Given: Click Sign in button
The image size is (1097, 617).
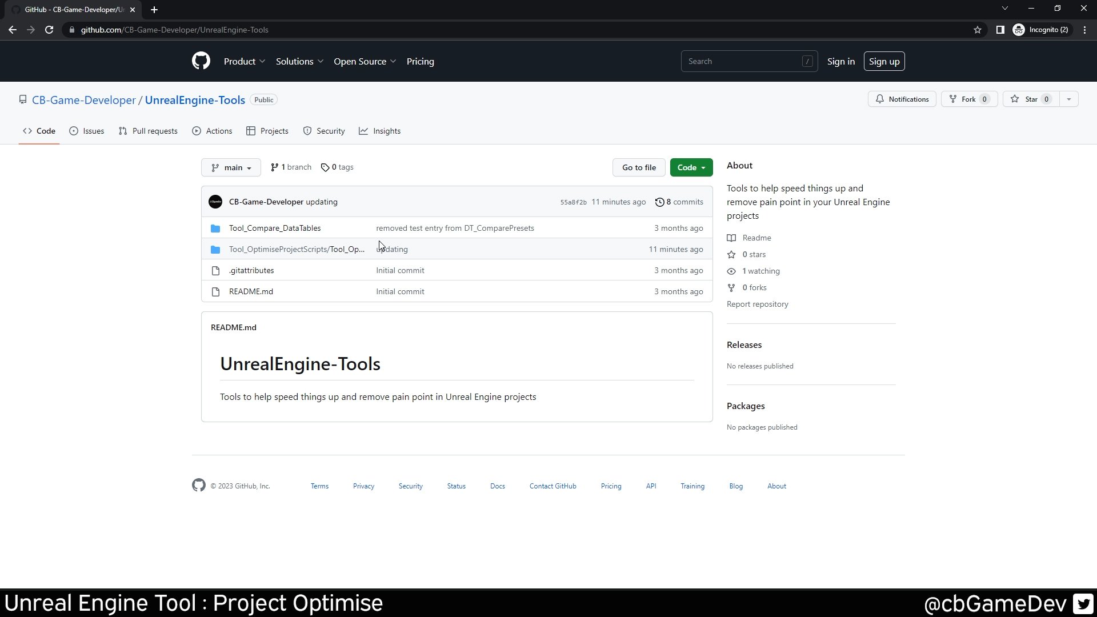Looking at the screenshot, I should coord(841,61).
